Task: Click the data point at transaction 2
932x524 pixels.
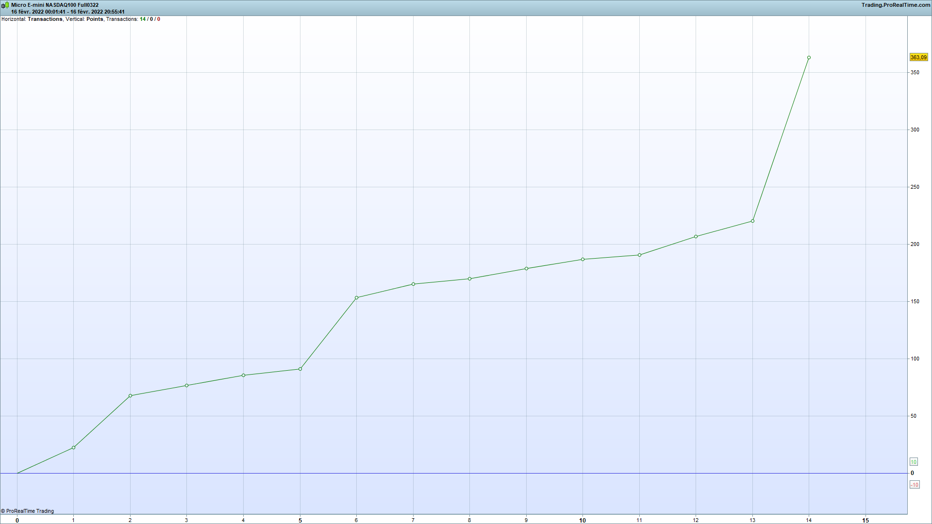Action: pyautogui.click(x=130, y=396)
